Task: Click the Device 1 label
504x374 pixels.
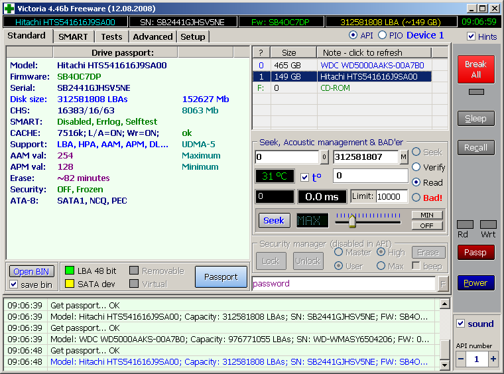Action: click(425, 35)
